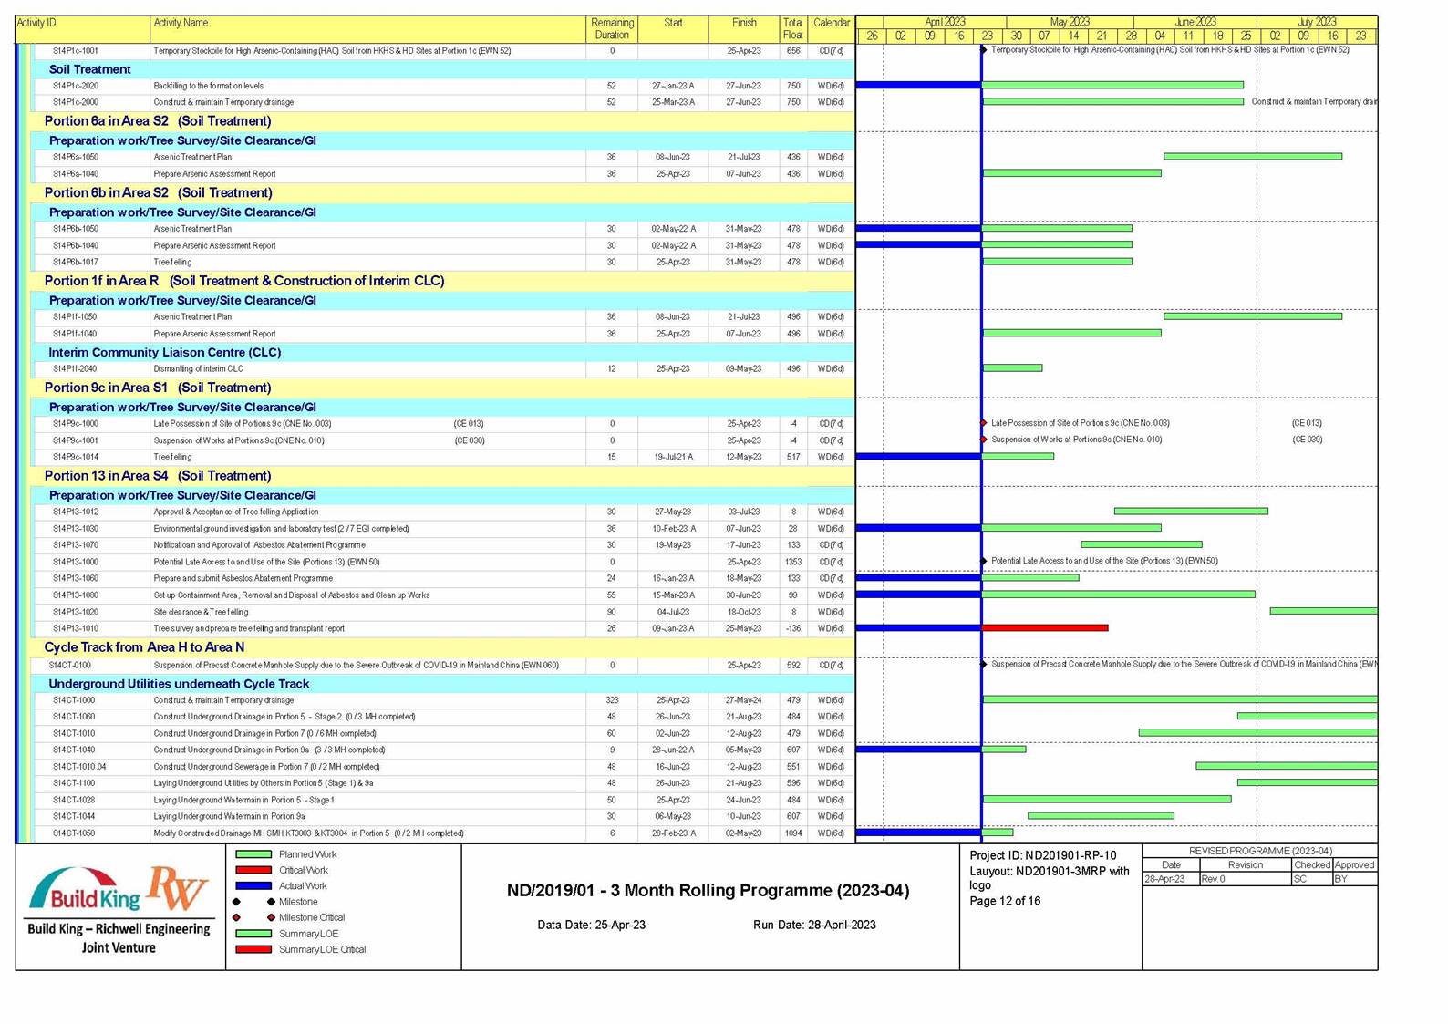The width and height of the screenshot is (1448, 1024).
Task: Click the June 2023 timeline header
Action: tap(1195, 22)
